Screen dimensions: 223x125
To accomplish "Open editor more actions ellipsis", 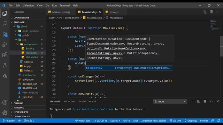I will pos(218,12).
